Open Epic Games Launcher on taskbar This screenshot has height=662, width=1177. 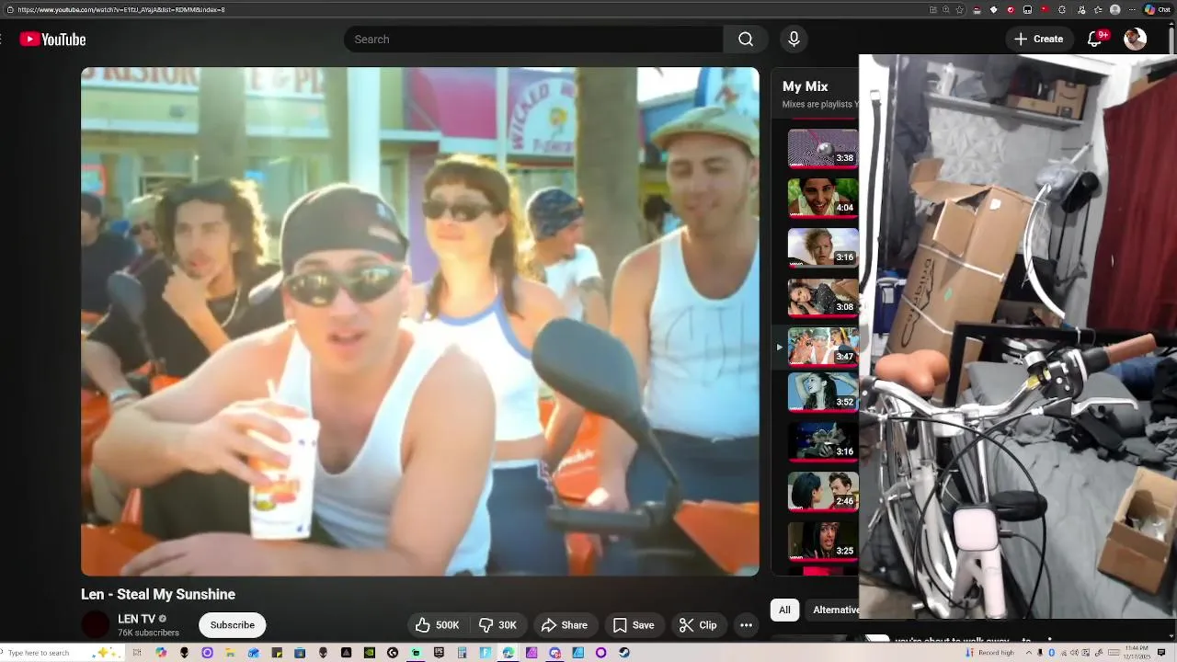[x=439, y=653]
